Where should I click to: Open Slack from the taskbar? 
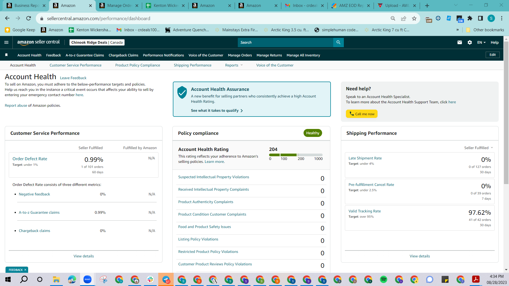(x=150, y=279)
